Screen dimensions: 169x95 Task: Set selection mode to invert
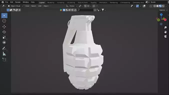coord(16,10)
